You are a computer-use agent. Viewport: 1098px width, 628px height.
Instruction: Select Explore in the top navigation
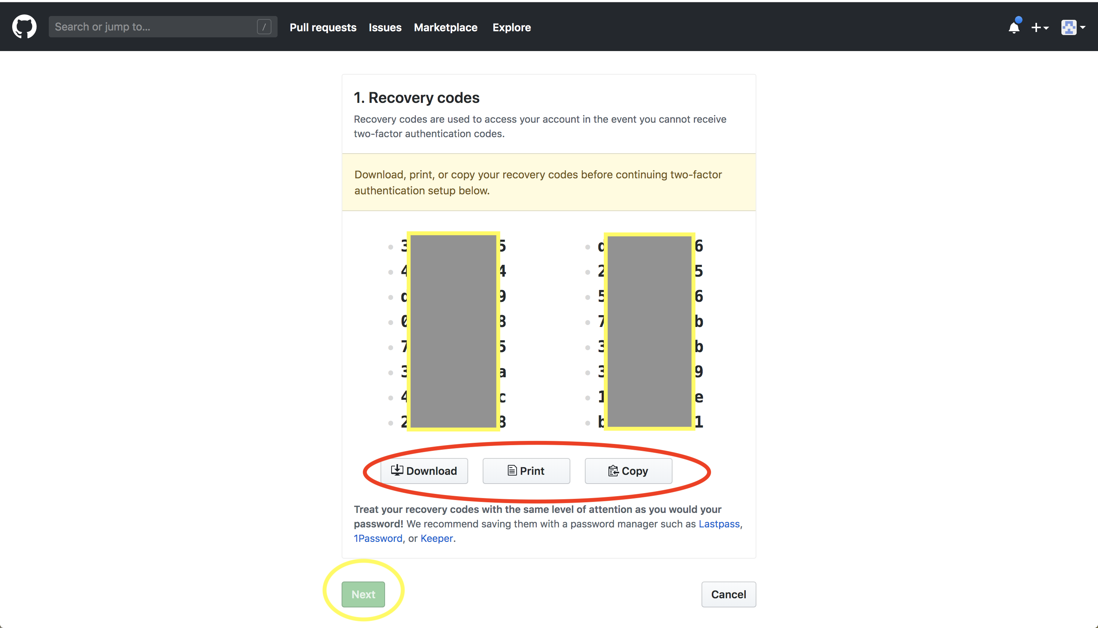(x=512, y=27)
